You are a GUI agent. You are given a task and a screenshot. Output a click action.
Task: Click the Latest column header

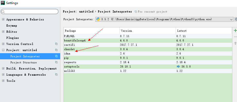204,31
